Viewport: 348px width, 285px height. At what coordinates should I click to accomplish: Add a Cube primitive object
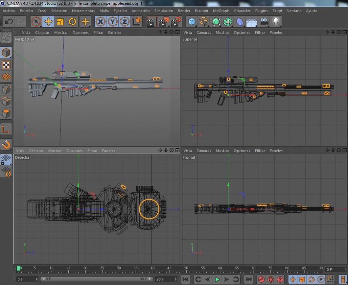(192, 22)
